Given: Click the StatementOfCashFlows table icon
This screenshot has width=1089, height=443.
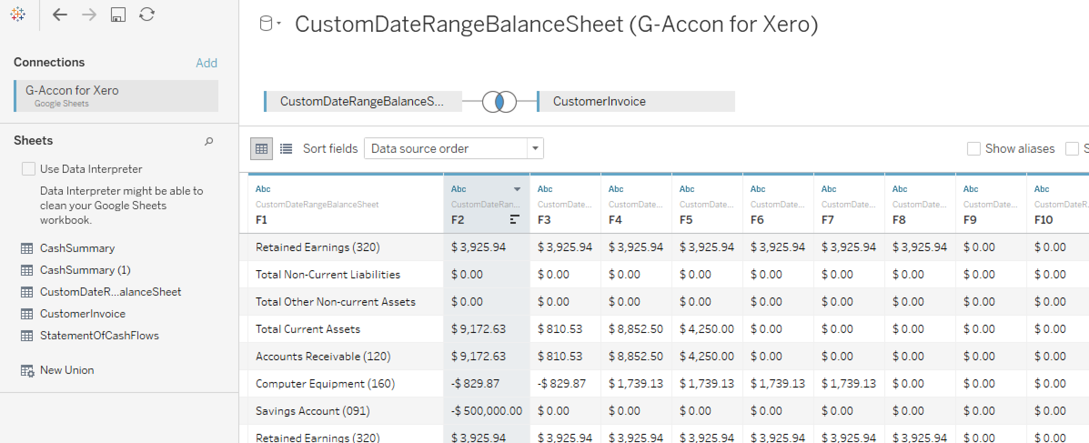Looking at the screenshot, I should click(x=27, y=336).
